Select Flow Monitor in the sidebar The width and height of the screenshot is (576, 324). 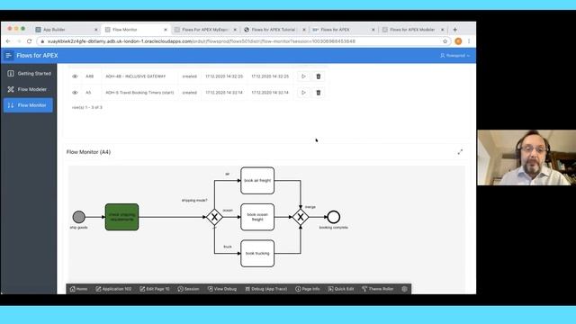tap(29, 105)
